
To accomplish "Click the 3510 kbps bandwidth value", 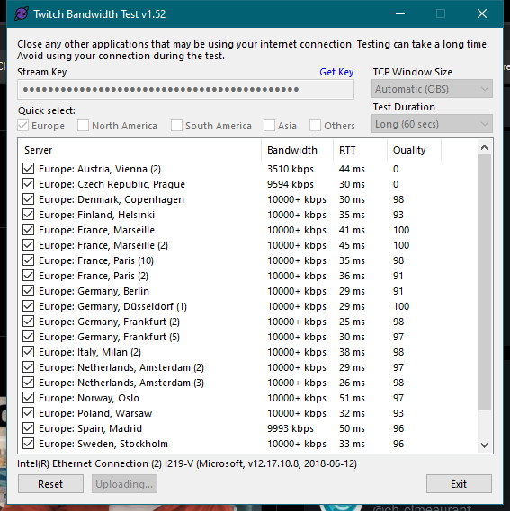I will pos(291,169).
